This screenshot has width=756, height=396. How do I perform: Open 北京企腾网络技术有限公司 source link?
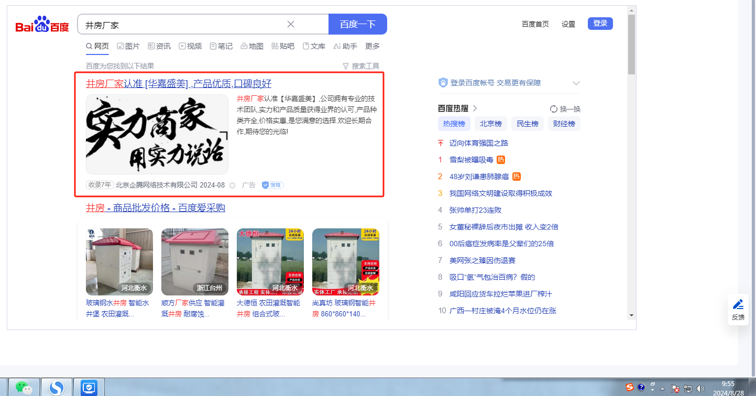157,185
